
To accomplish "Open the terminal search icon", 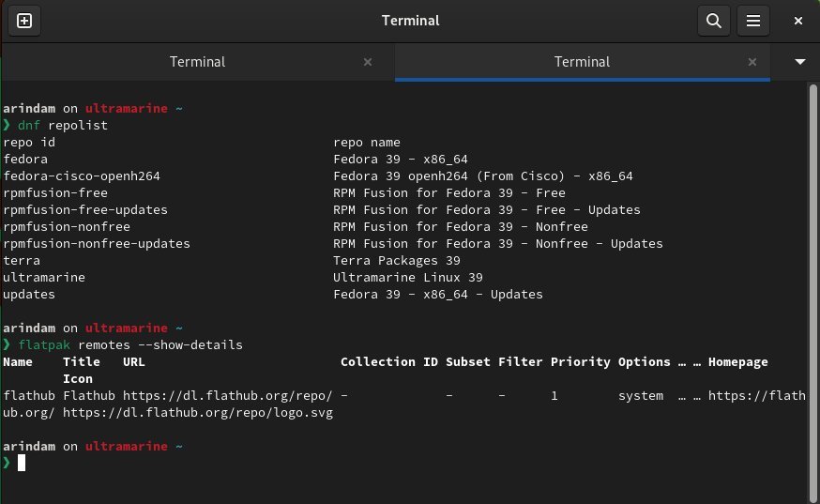I will pos(713,21).
